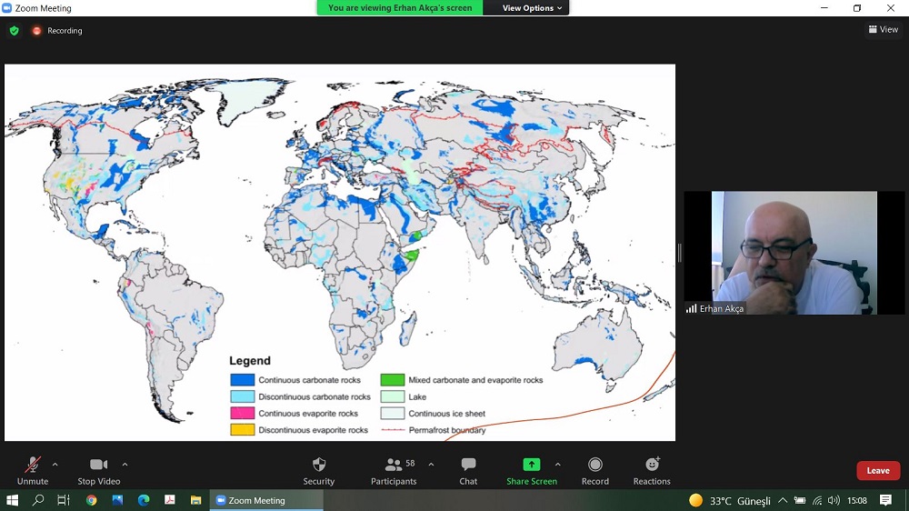The width and height of the screenshot is (909, 511).
Task: Click the 'You are viewing Erhan Akça's screen' banner
Action: (399, 8)
